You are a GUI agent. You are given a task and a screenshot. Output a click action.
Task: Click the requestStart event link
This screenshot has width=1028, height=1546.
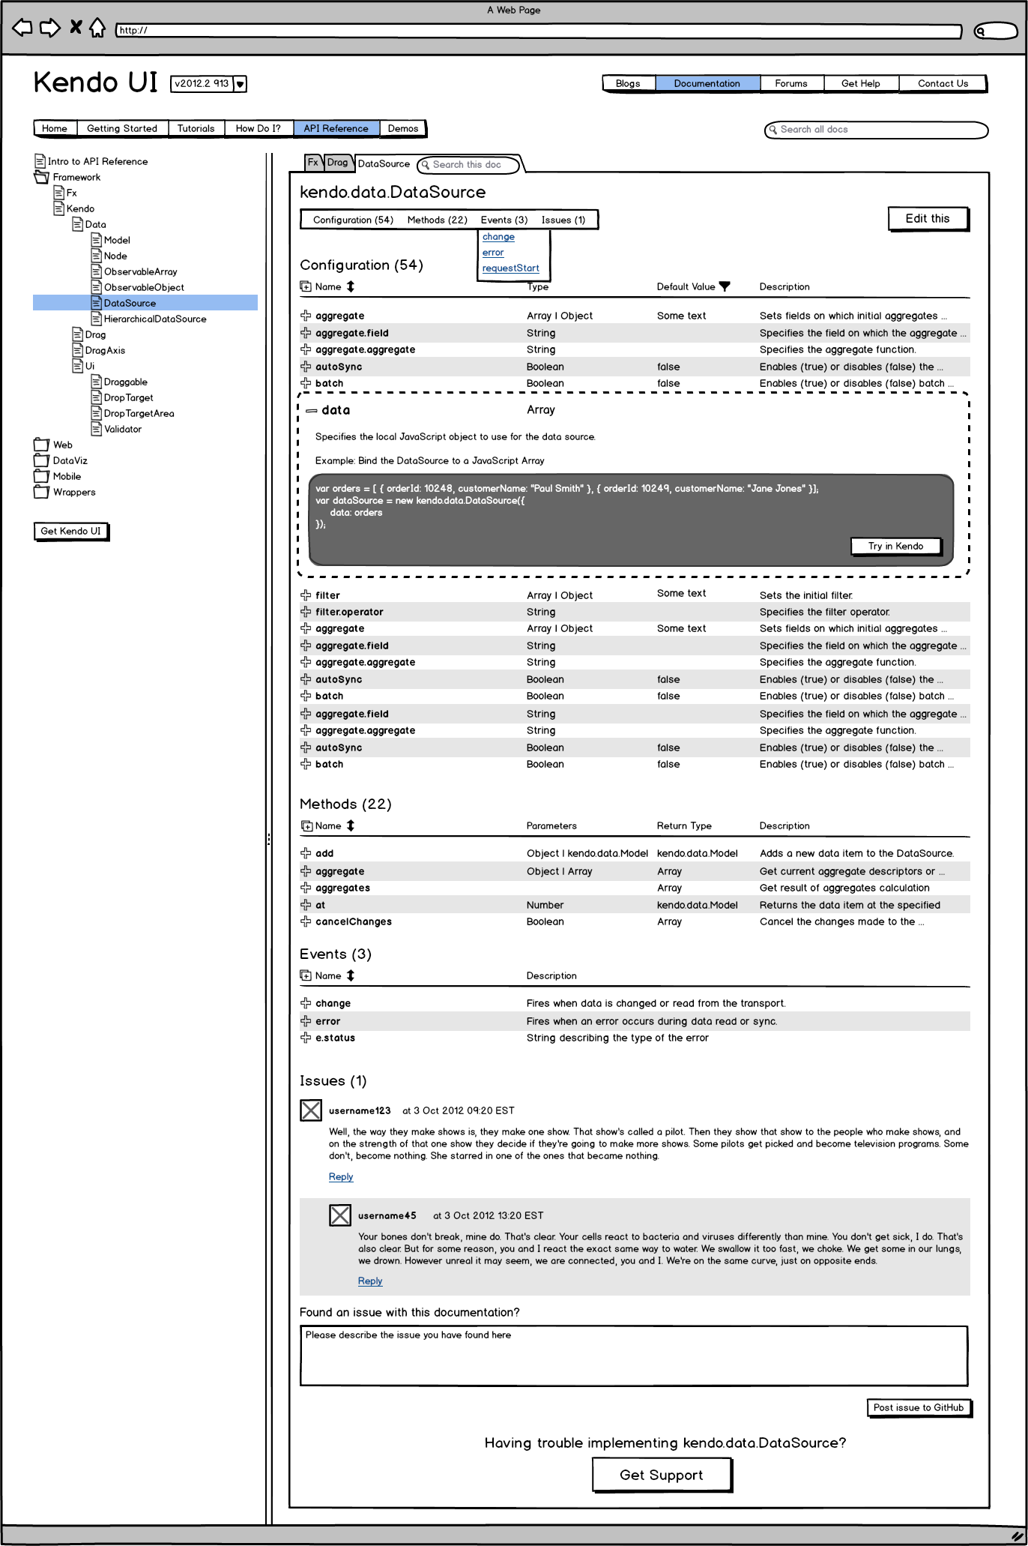coord(511,268)
